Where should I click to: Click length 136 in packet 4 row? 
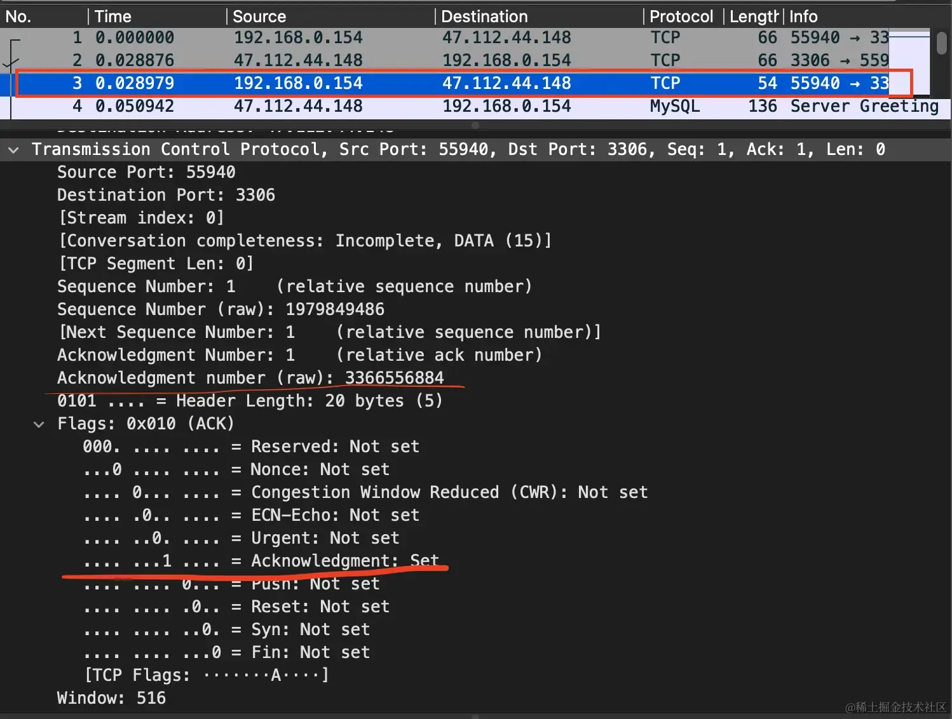[x=763, y=106]
